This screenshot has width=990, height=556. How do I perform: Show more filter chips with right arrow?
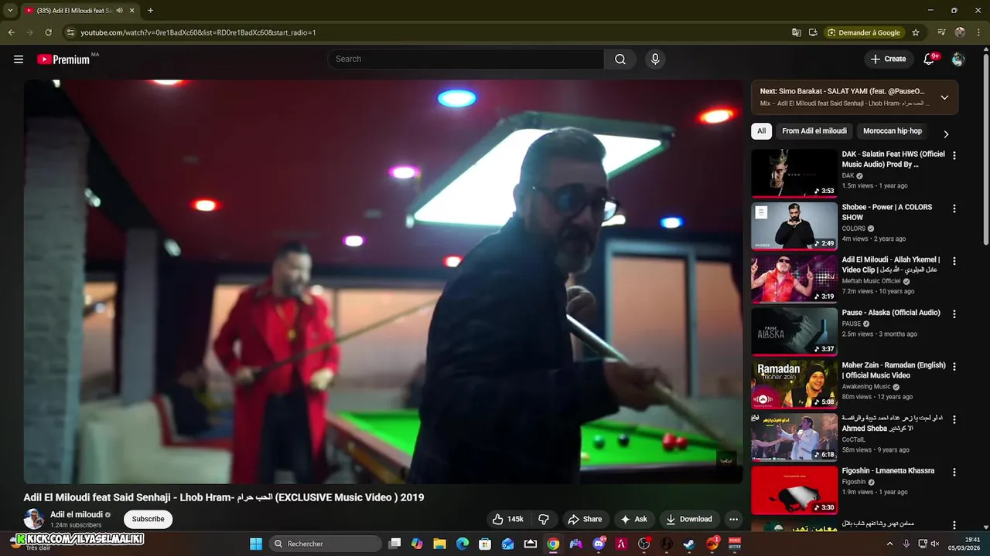click(x=945, y=134)
